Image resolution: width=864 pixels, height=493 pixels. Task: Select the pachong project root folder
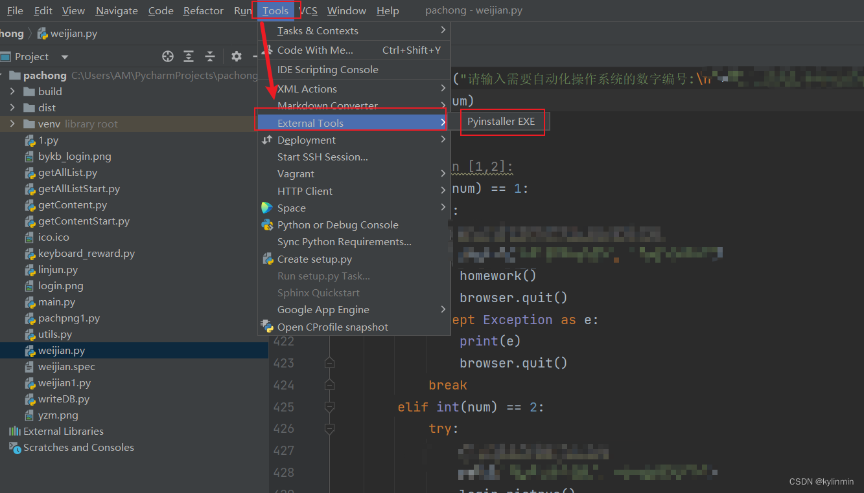45,75
